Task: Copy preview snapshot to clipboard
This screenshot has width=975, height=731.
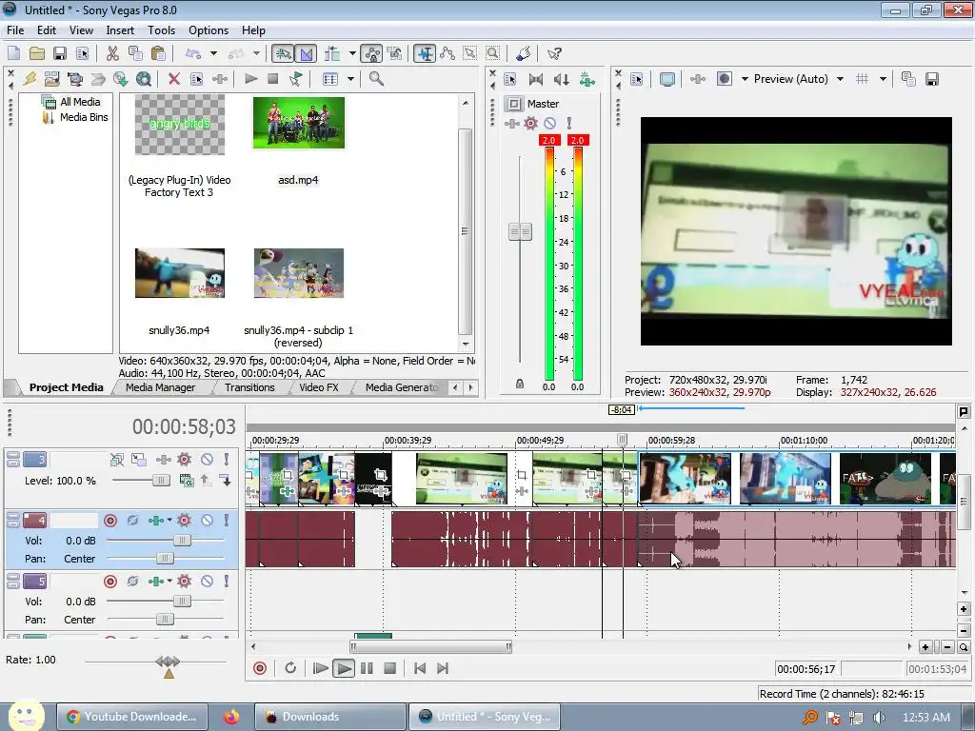Action: tap(908, 79)
